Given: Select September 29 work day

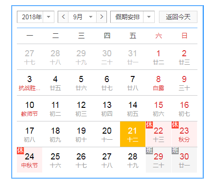Looking at the screenshot, I should coord(159,160).
